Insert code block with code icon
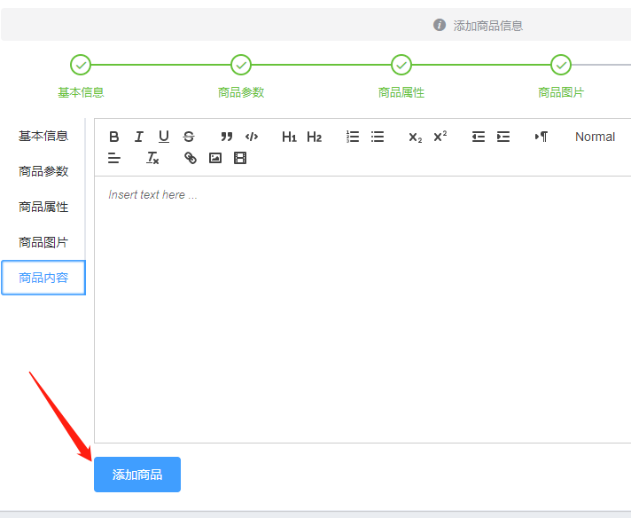Viewport: 631px width, 518px height. coord(252,137)
